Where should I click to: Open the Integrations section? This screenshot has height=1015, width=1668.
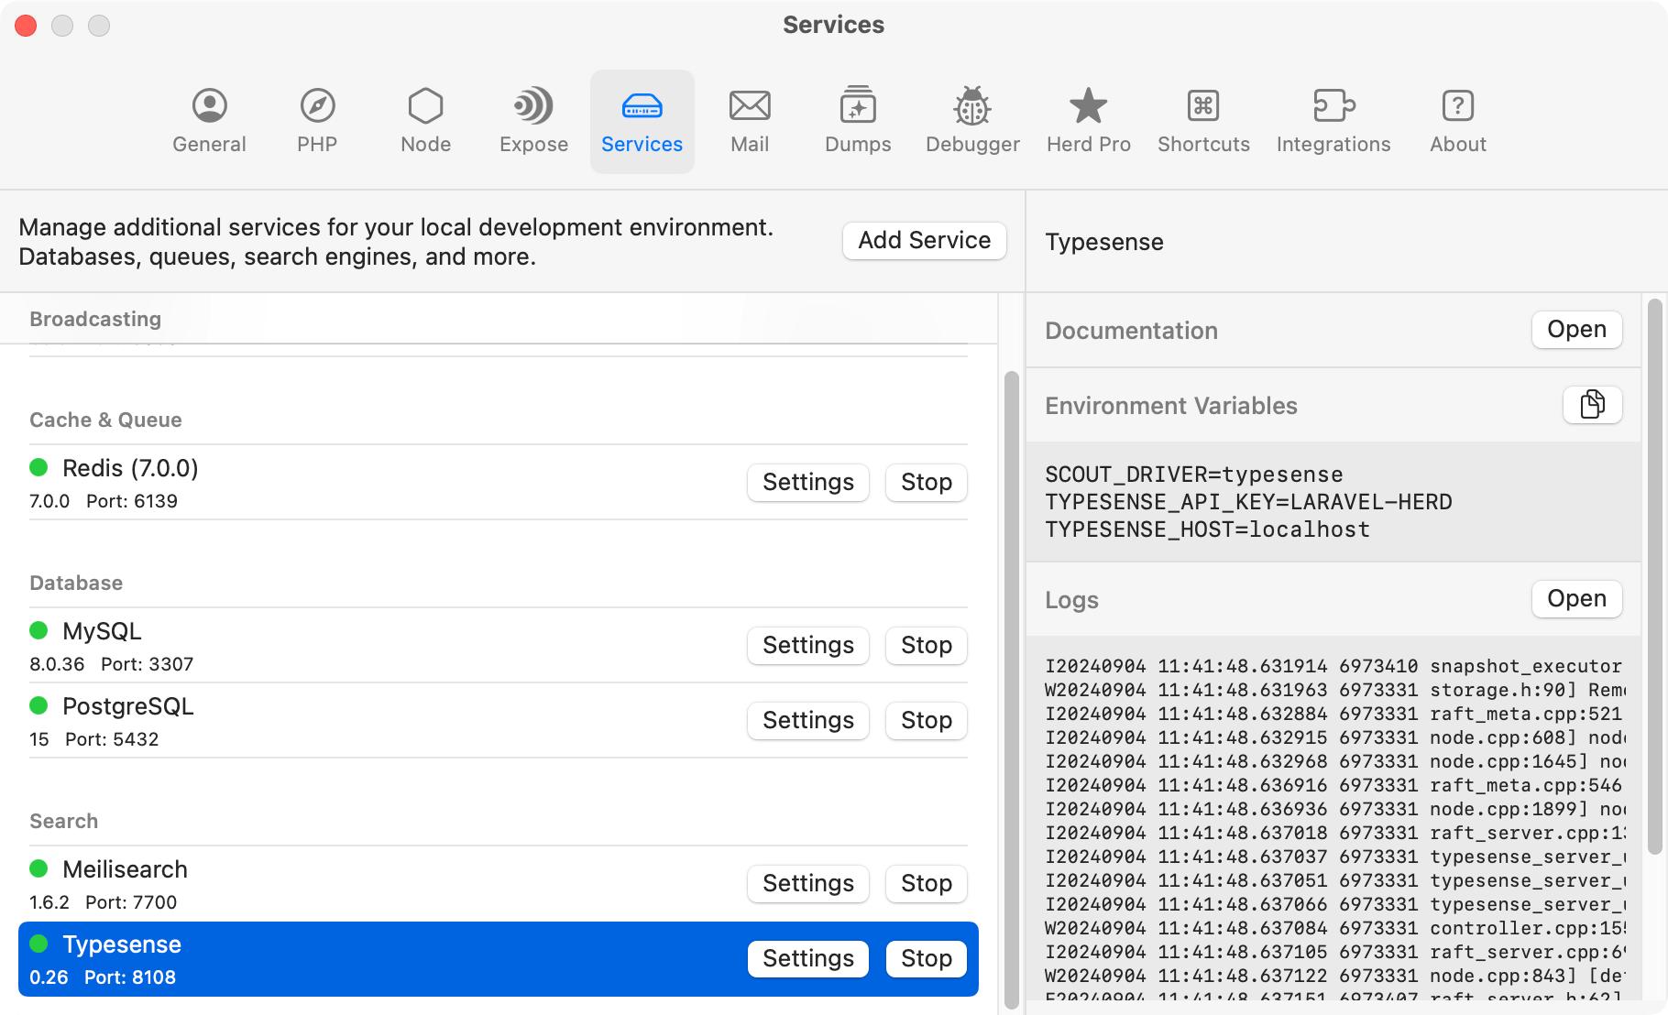[x=1333, y=121]
